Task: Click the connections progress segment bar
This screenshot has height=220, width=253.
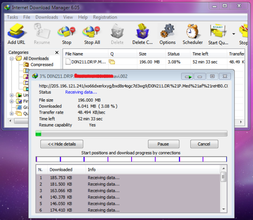Action: 131,159
